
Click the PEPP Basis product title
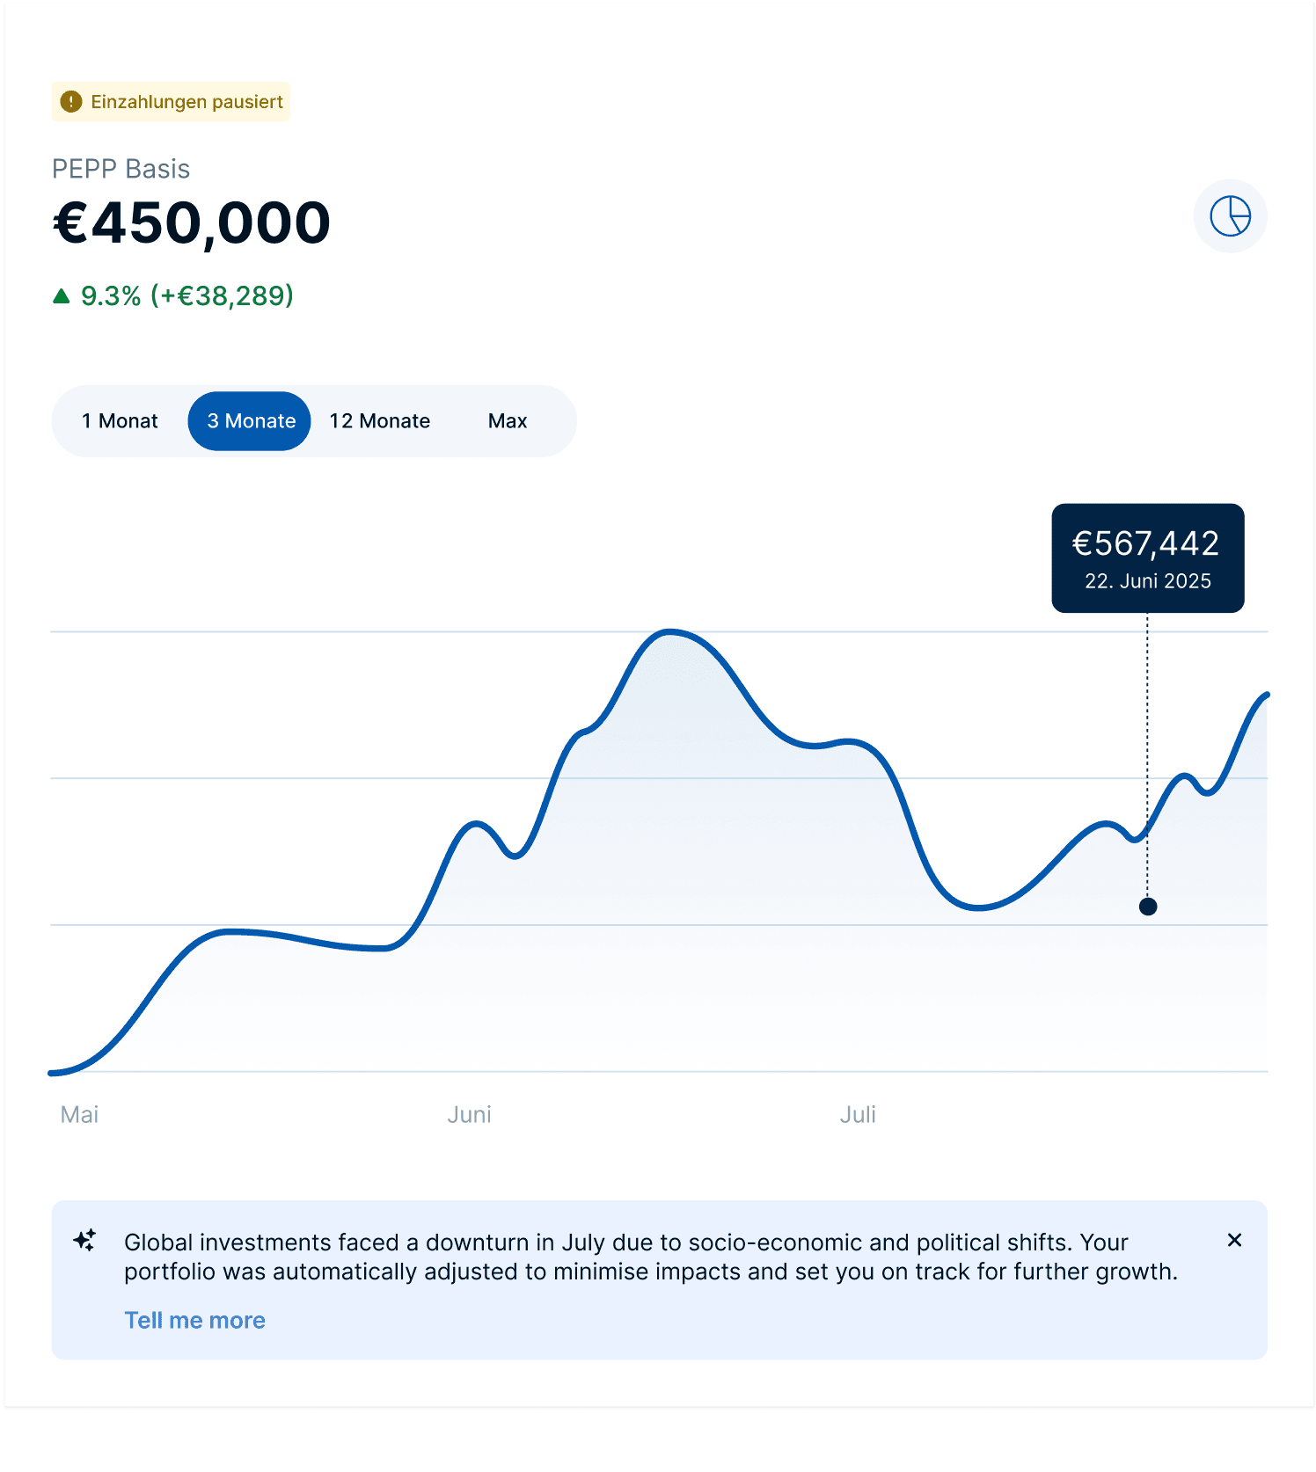[x=121, y=169]
